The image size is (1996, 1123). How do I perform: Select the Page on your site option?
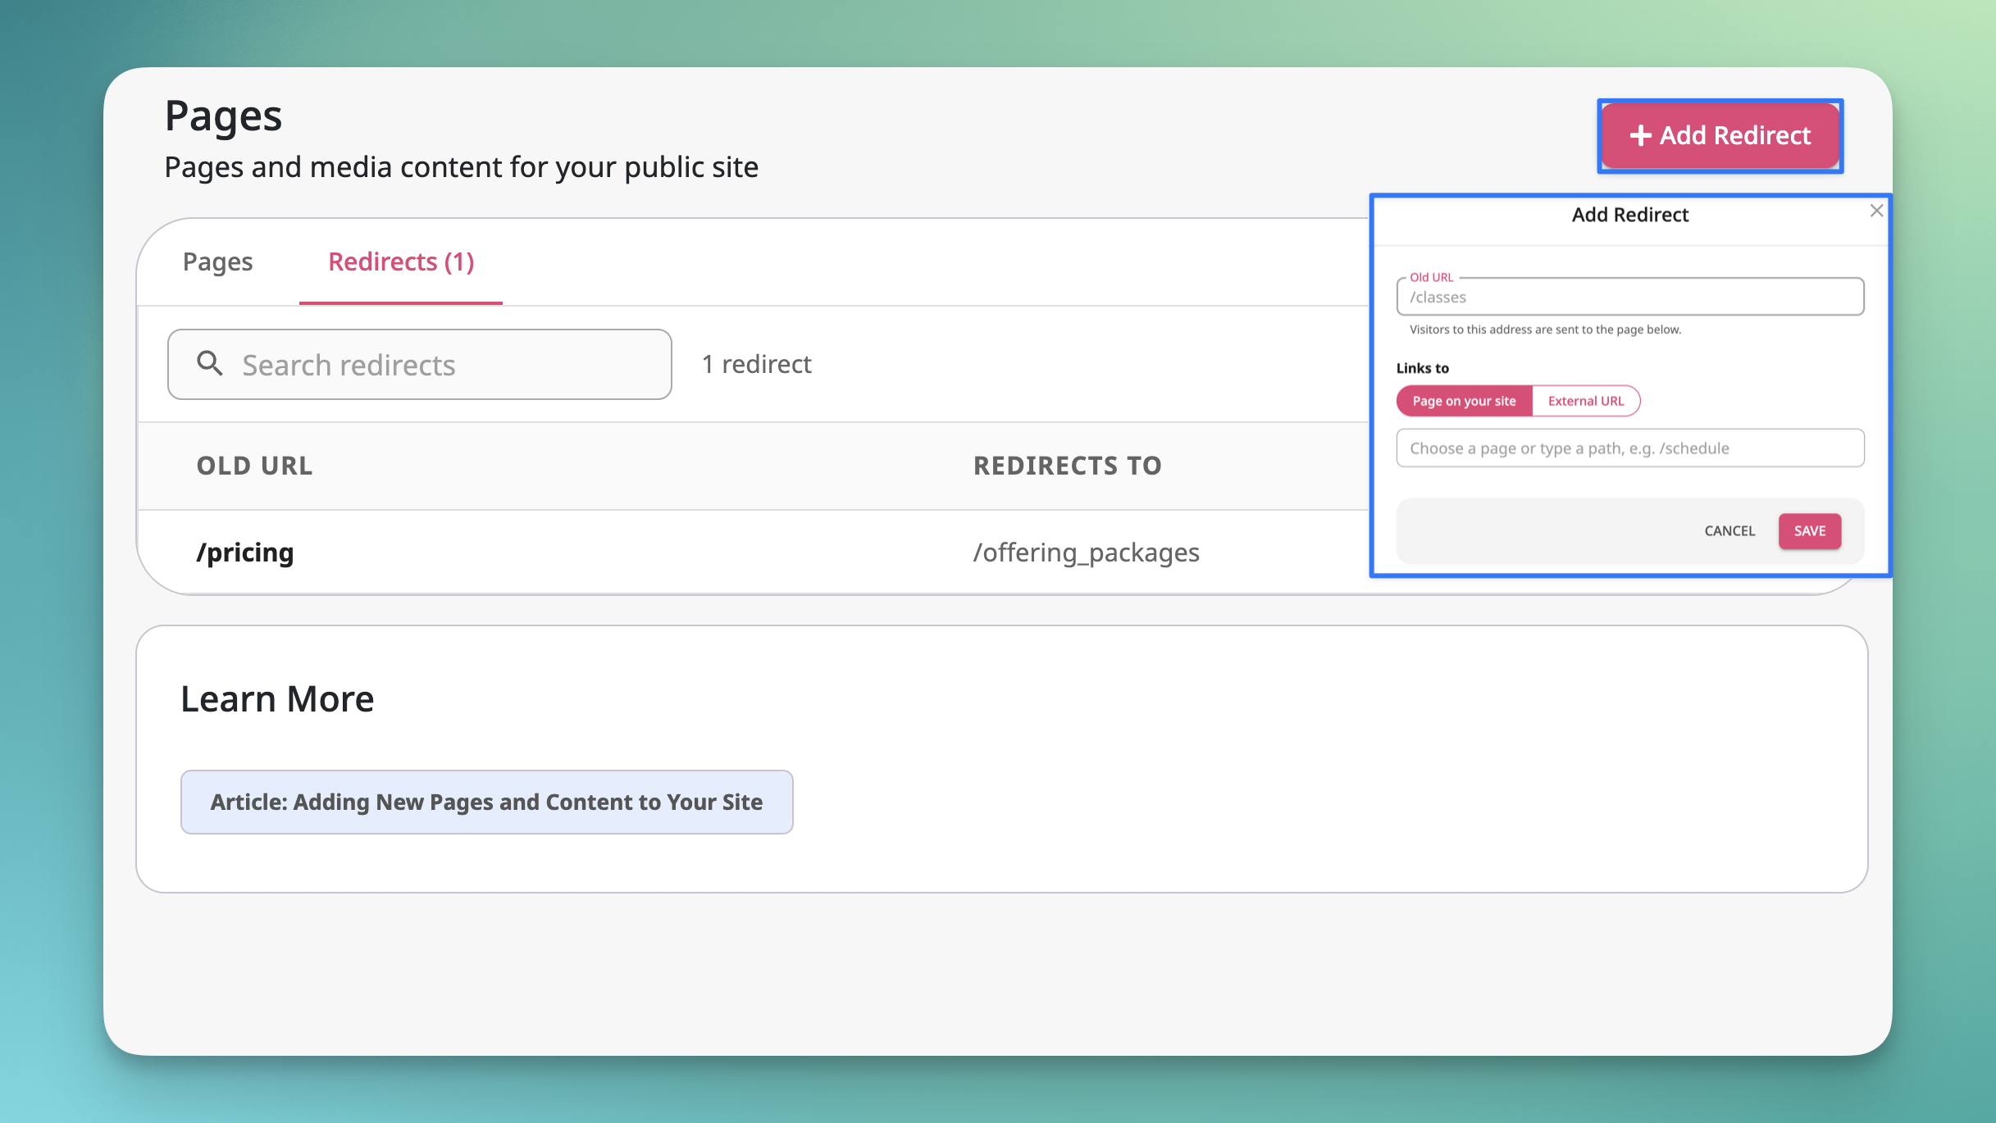[1464, 401]
